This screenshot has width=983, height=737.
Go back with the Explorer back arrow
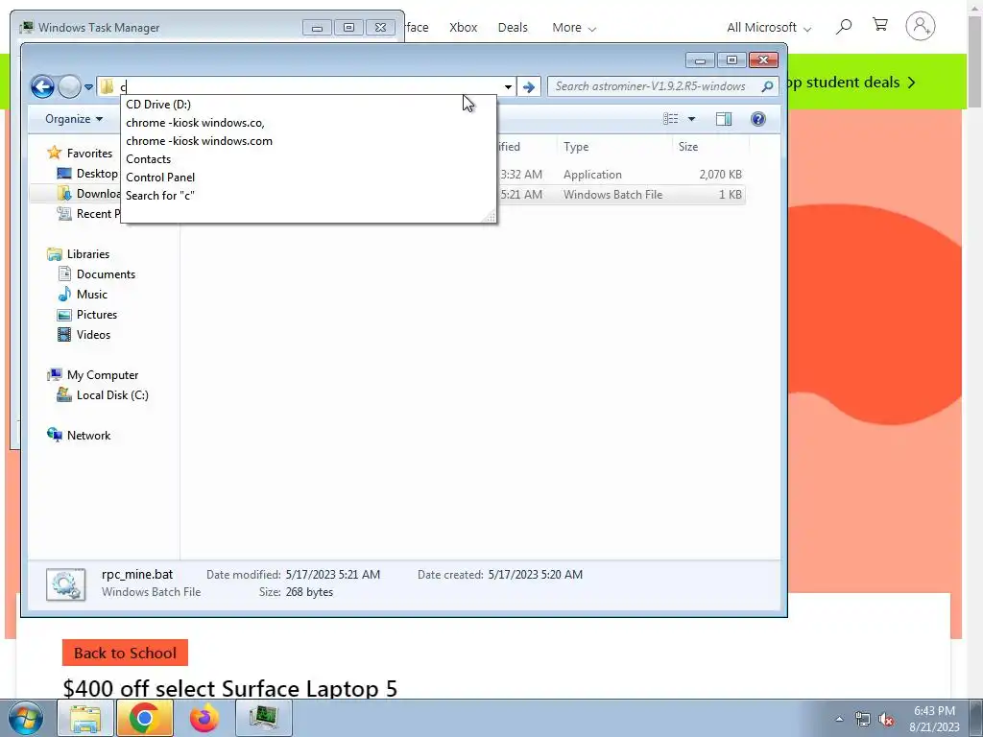(x=42, y=86)
